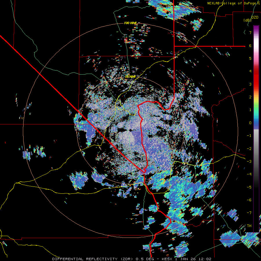Click the 12:02 timestamp in the caption
This screenshot has width=261, height=261.
(x=205, y=259)
